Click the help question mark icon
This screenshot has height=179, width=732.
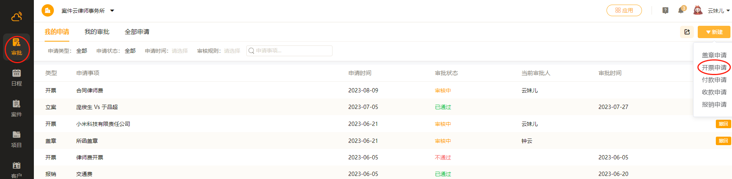coord(665,10)
